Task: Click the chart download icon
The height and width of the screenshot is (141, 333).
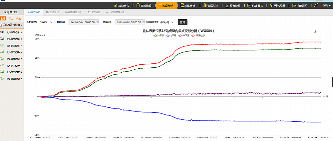Action: click(x=315, y=32)
